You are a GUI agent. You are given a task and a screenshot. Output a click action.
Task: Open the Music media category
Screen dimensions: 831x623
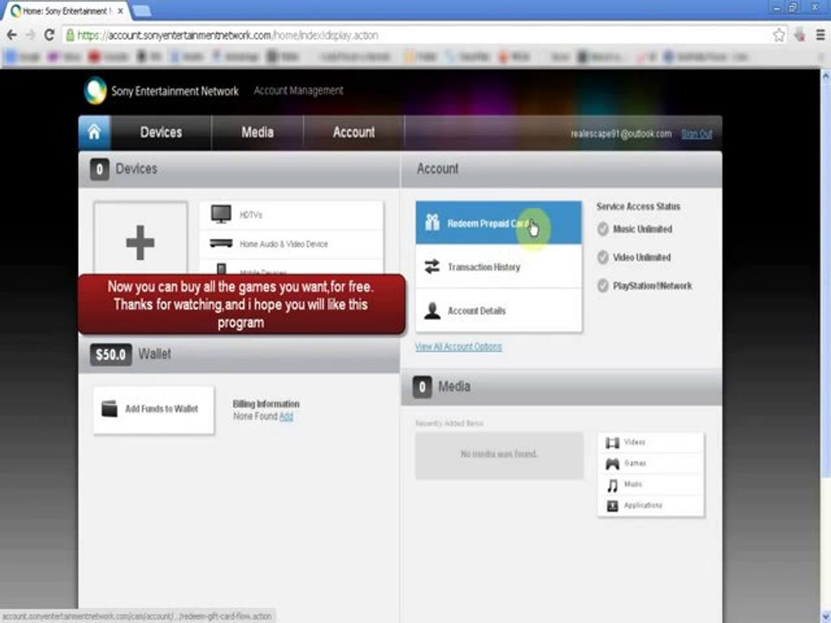tap(651, 485)
